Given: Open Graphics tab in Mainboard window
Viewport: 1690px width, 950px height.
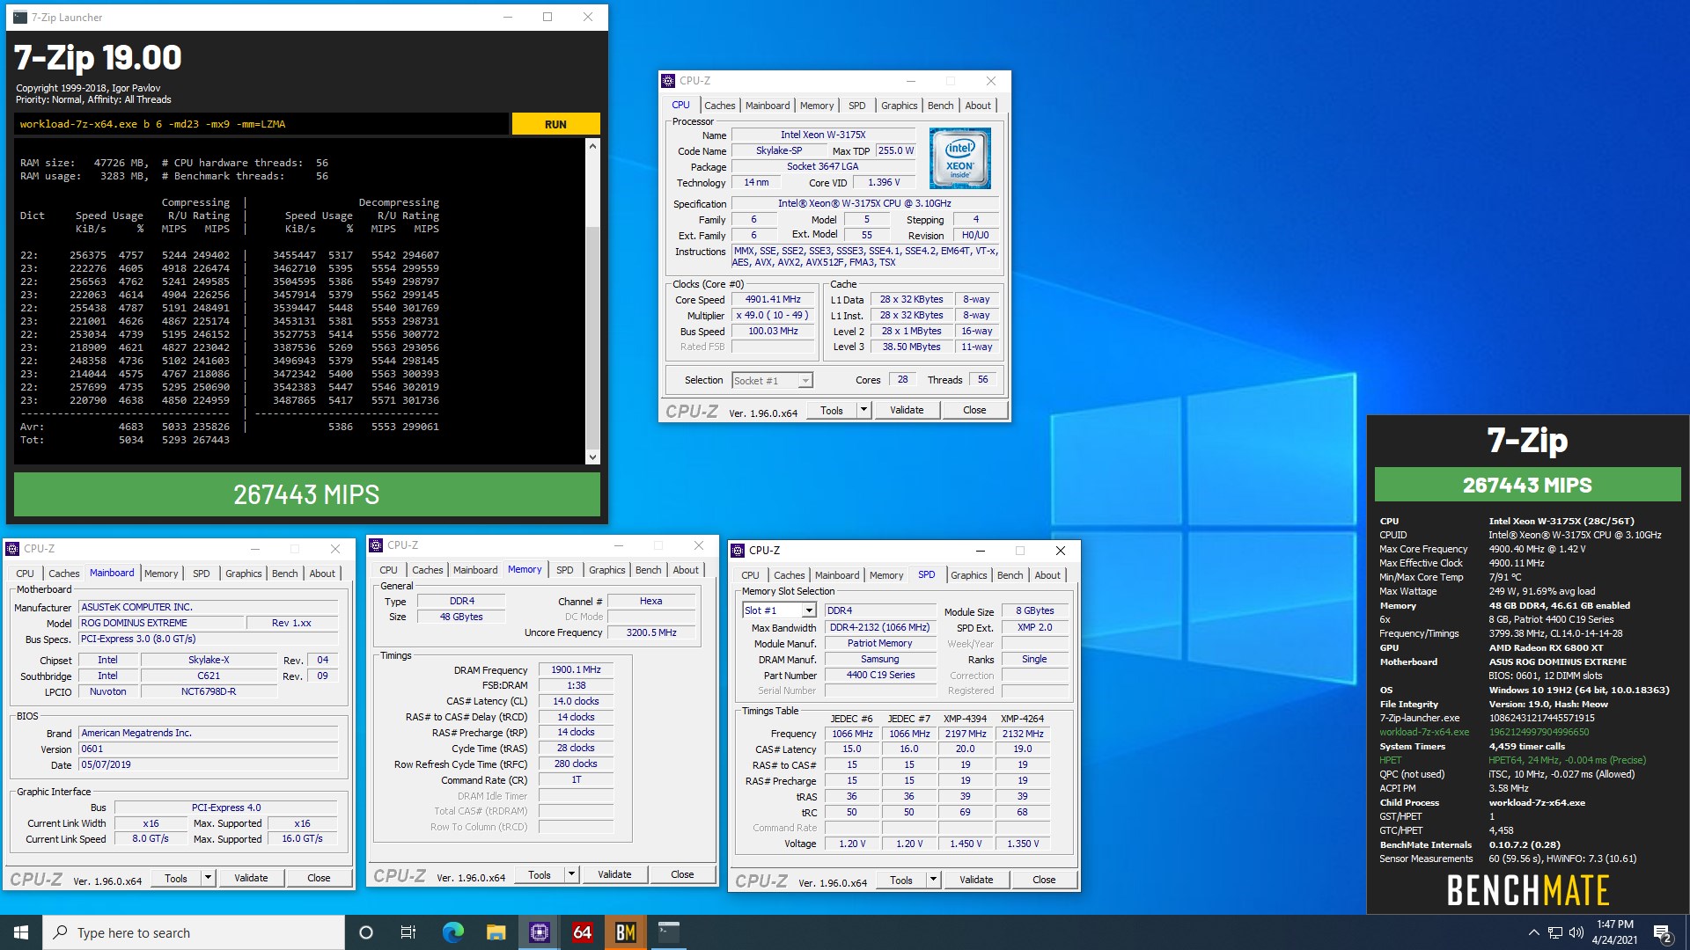Looking at the screenshot, I should 243,574.
